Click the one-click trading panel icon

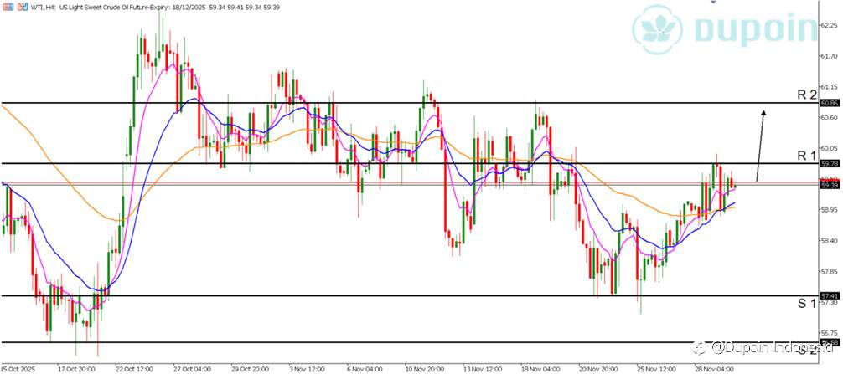click(x=22, y=8)
